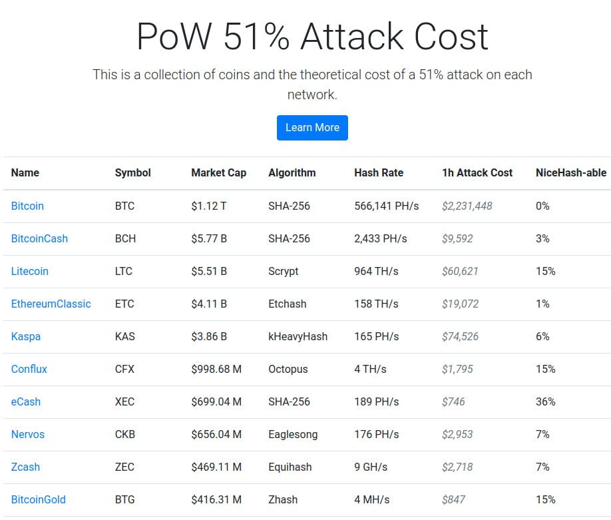Click the Algorithm column header
611x520 pixels.
click(x=292, y=173)
